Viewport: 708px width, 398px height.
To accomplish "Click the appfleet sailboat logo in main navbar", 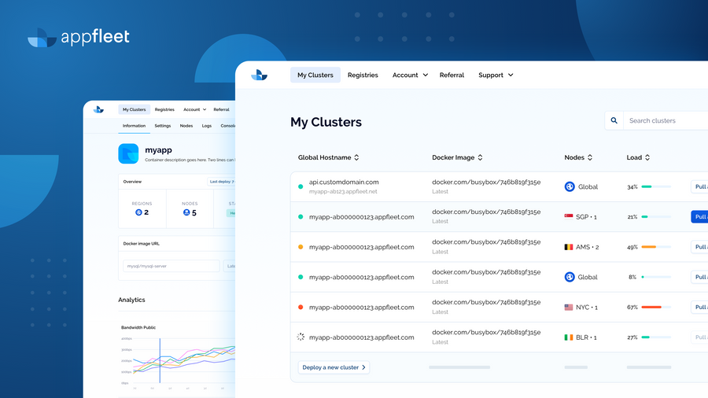I will point(259,75).
